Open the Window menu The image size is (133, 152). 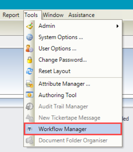[53, 15]
